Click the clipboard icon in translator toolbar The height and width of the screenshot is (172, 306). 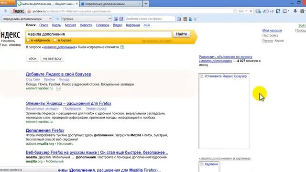pyautogui.click(x=185, y=19)
